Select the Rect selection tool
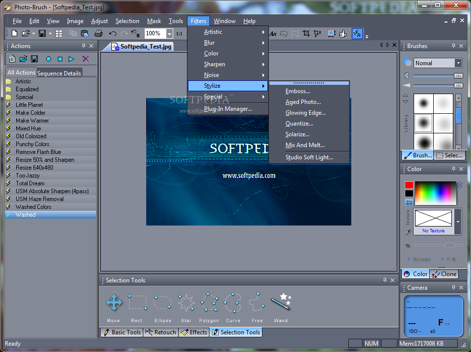The height and width of the screenshot is (352, 471). tap(137, 302)
